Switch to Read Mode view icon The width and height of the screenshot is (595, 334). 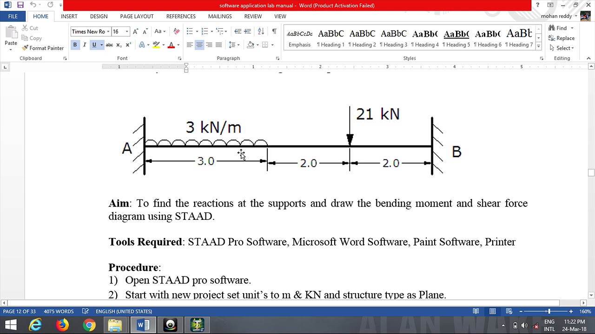pyautogui.click(x=476, y=311)
